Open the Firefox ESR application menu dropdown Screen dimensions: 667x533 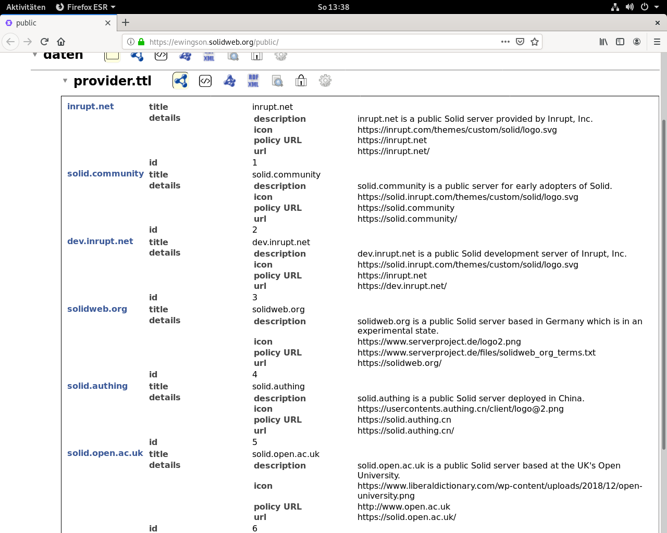pos(85,7)
